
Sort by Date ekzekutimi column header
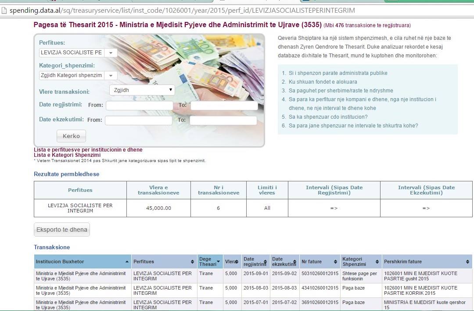283,262
